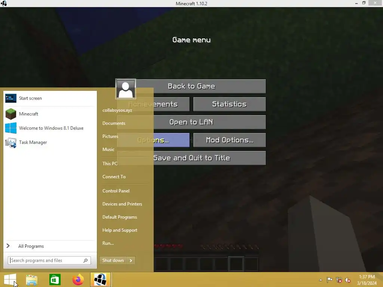Minimize the Minecraft 1.10.2 window
The width and height of the screenshot is (383, 287).
click(356, 3)
